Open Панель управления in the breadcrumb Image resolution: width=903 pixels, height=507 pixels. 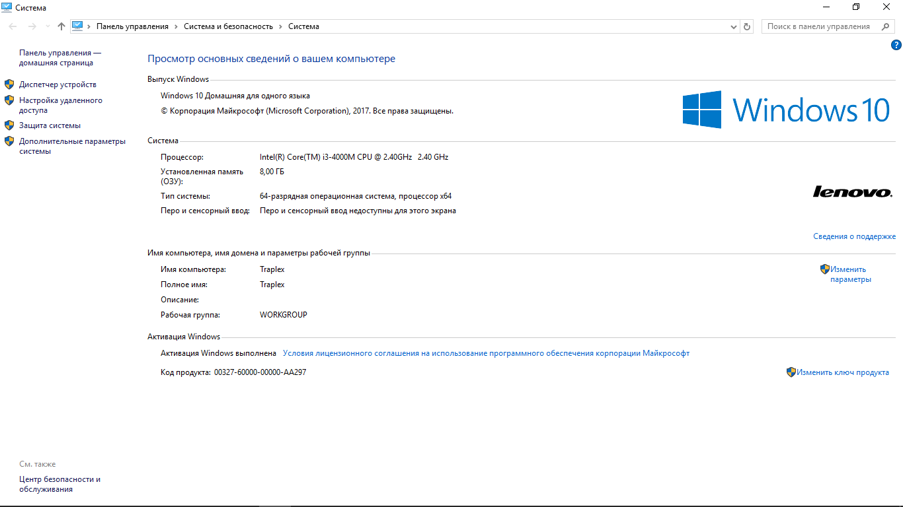click(x=132, y=26)
